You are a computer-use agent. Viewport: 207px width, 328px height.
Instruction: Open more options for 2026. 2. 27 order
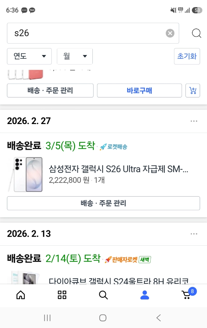tap(194, 121)
